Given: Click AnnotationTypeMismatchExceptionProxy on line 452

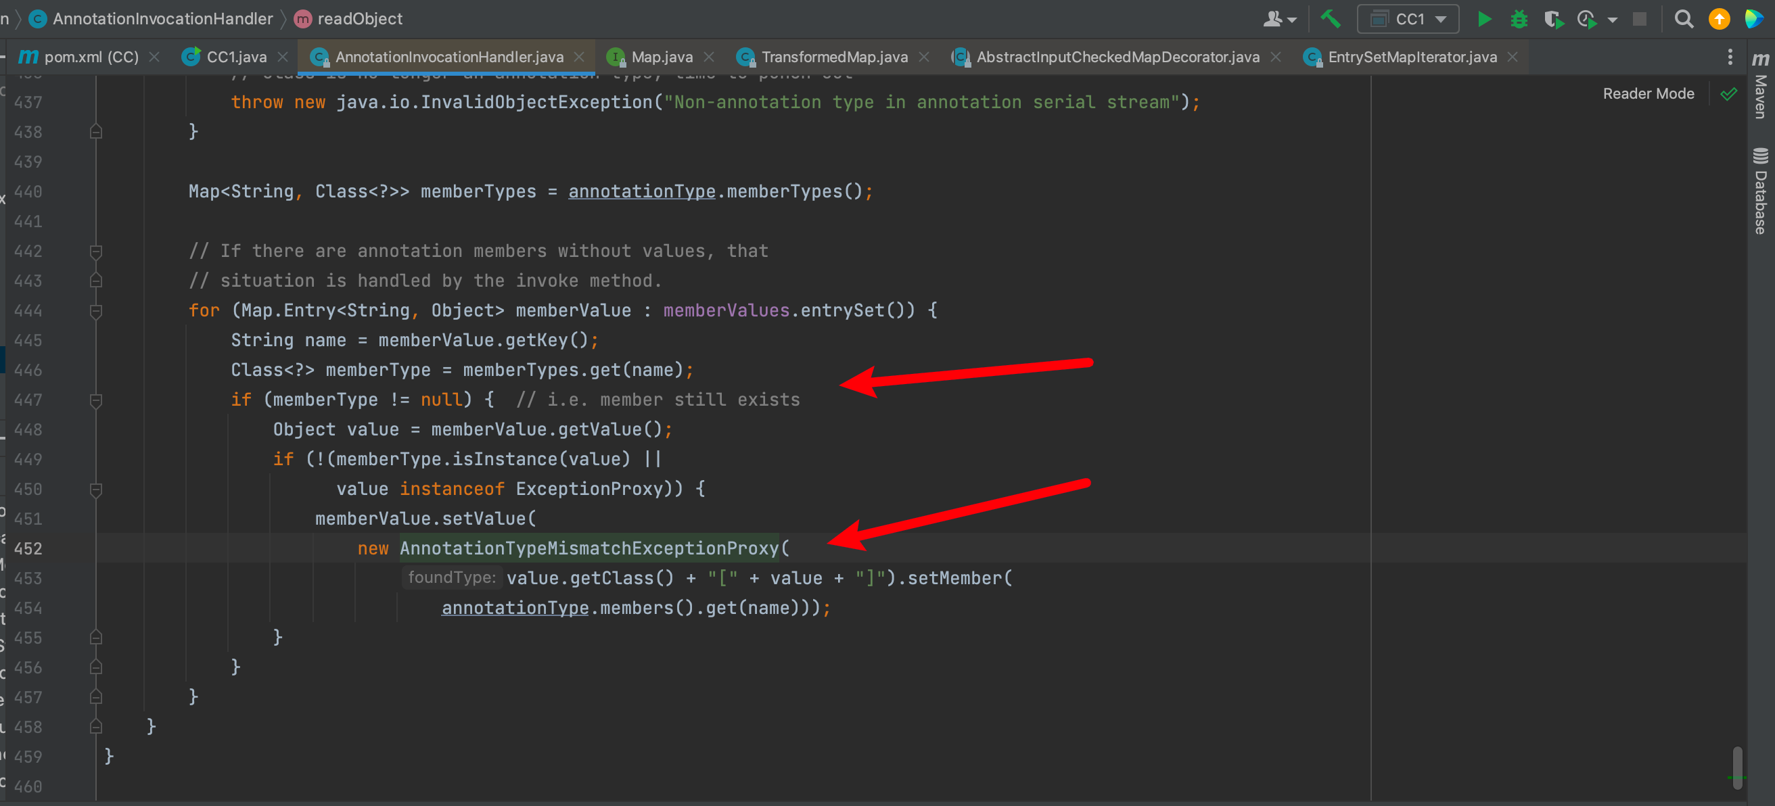Looking at the screenshot, I should tap(589, 548).
